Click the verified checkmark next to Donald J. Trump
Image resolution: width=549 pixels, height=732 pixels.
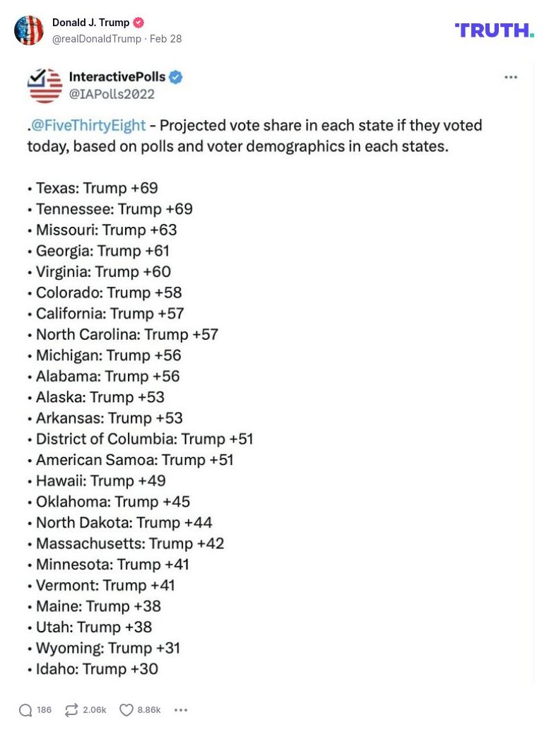click(138, 23)
